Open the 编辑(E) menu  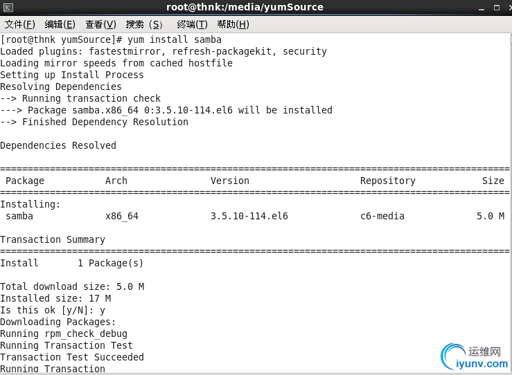click(x=60, y=24)
